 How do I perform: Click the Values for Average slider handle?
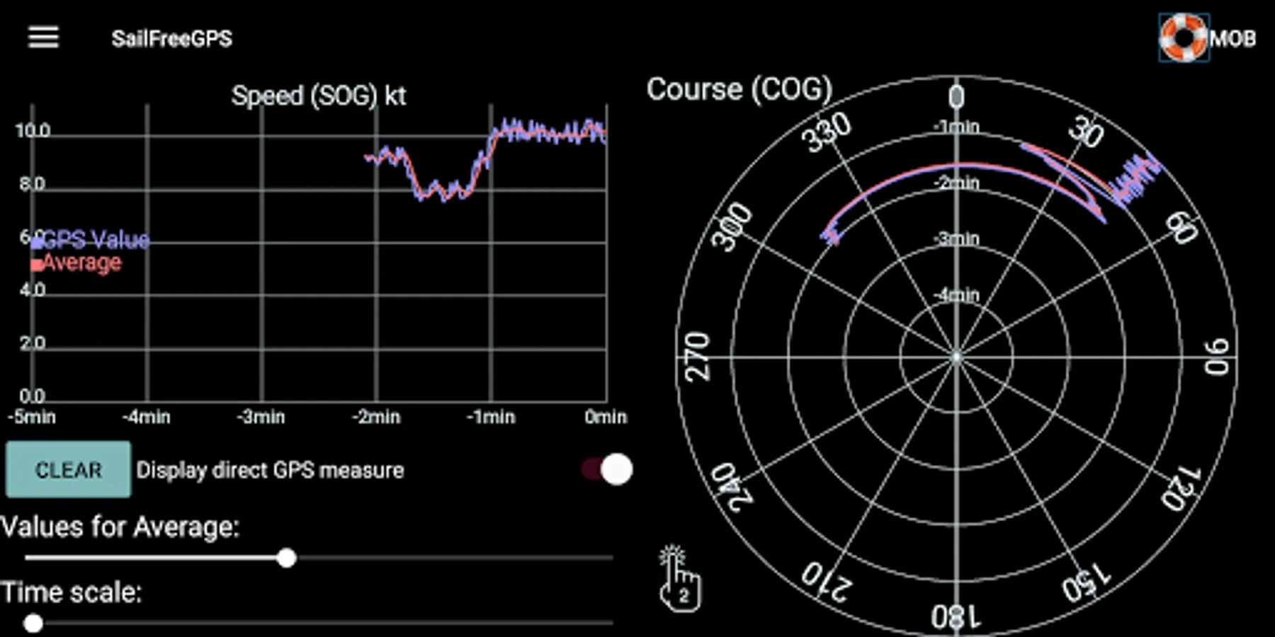[286, 558]
